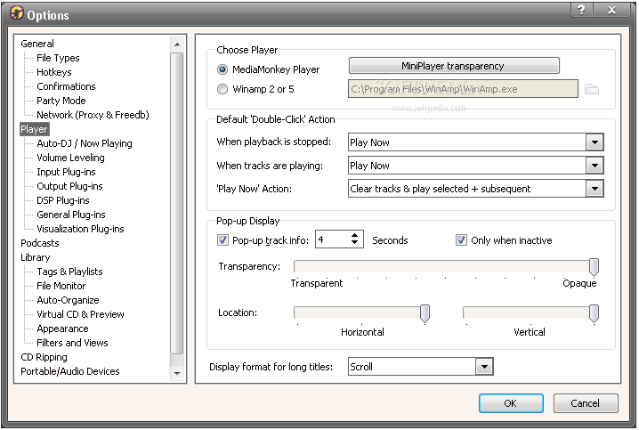
Task: Close the Options dialog window
Action: tap(611, 10)
